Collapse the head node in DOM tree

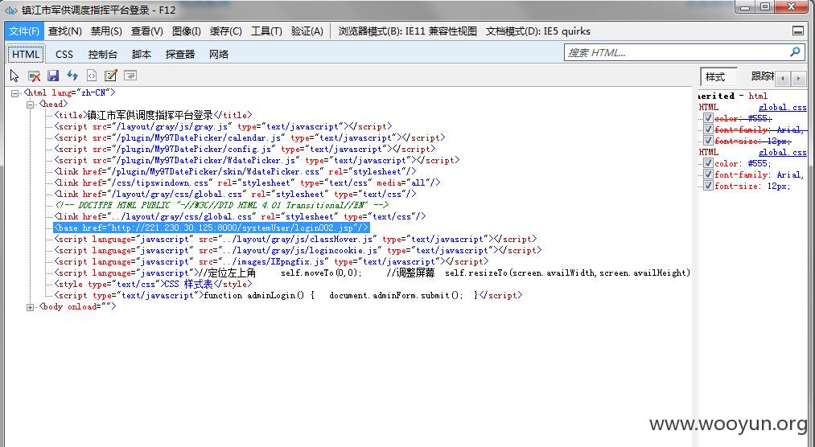click(30, 105)
